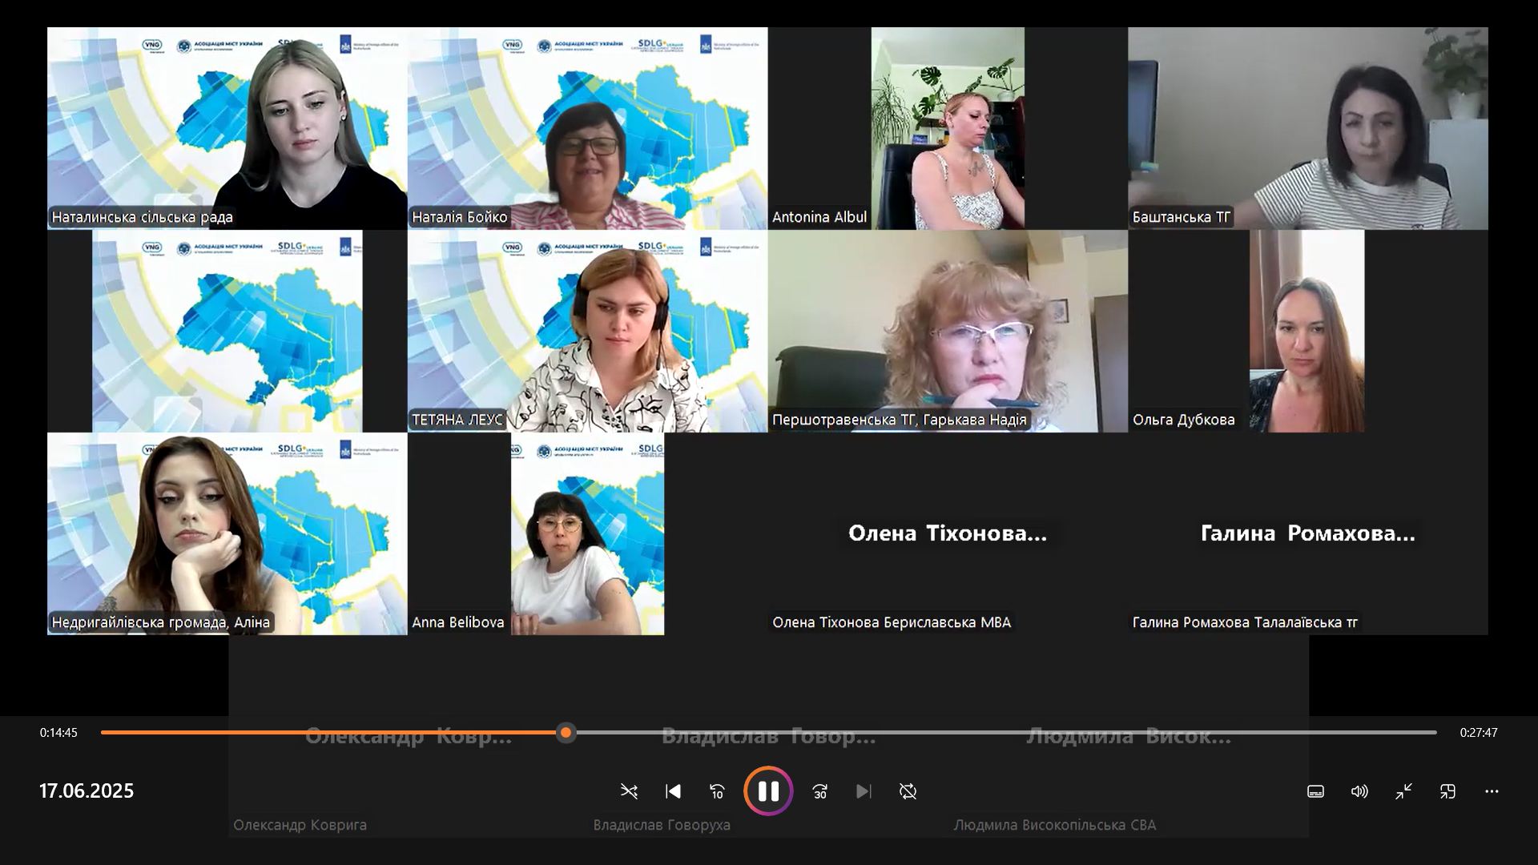Select Наталія Бойко's video tile
This screenshot has width=1538, height=865.
587,128
